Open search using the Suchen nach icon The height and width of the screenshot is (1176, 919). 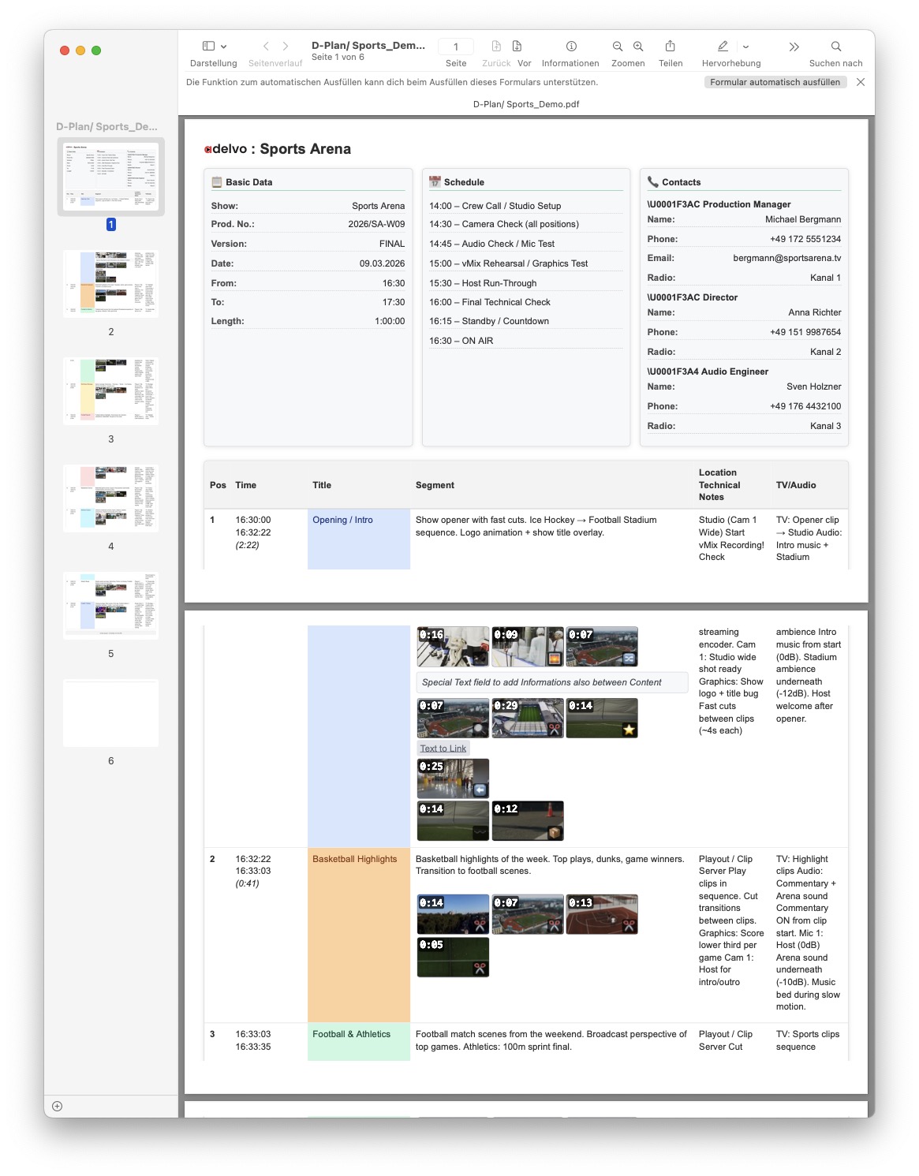pos(834,46)
